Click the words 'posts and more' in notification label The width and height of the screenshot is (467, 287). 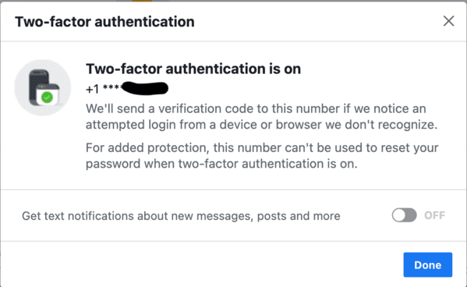(299, 216)
